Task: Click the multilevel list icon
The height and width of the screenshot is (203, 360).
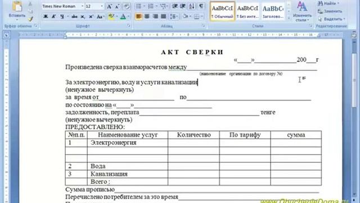Action: [163, 6]
